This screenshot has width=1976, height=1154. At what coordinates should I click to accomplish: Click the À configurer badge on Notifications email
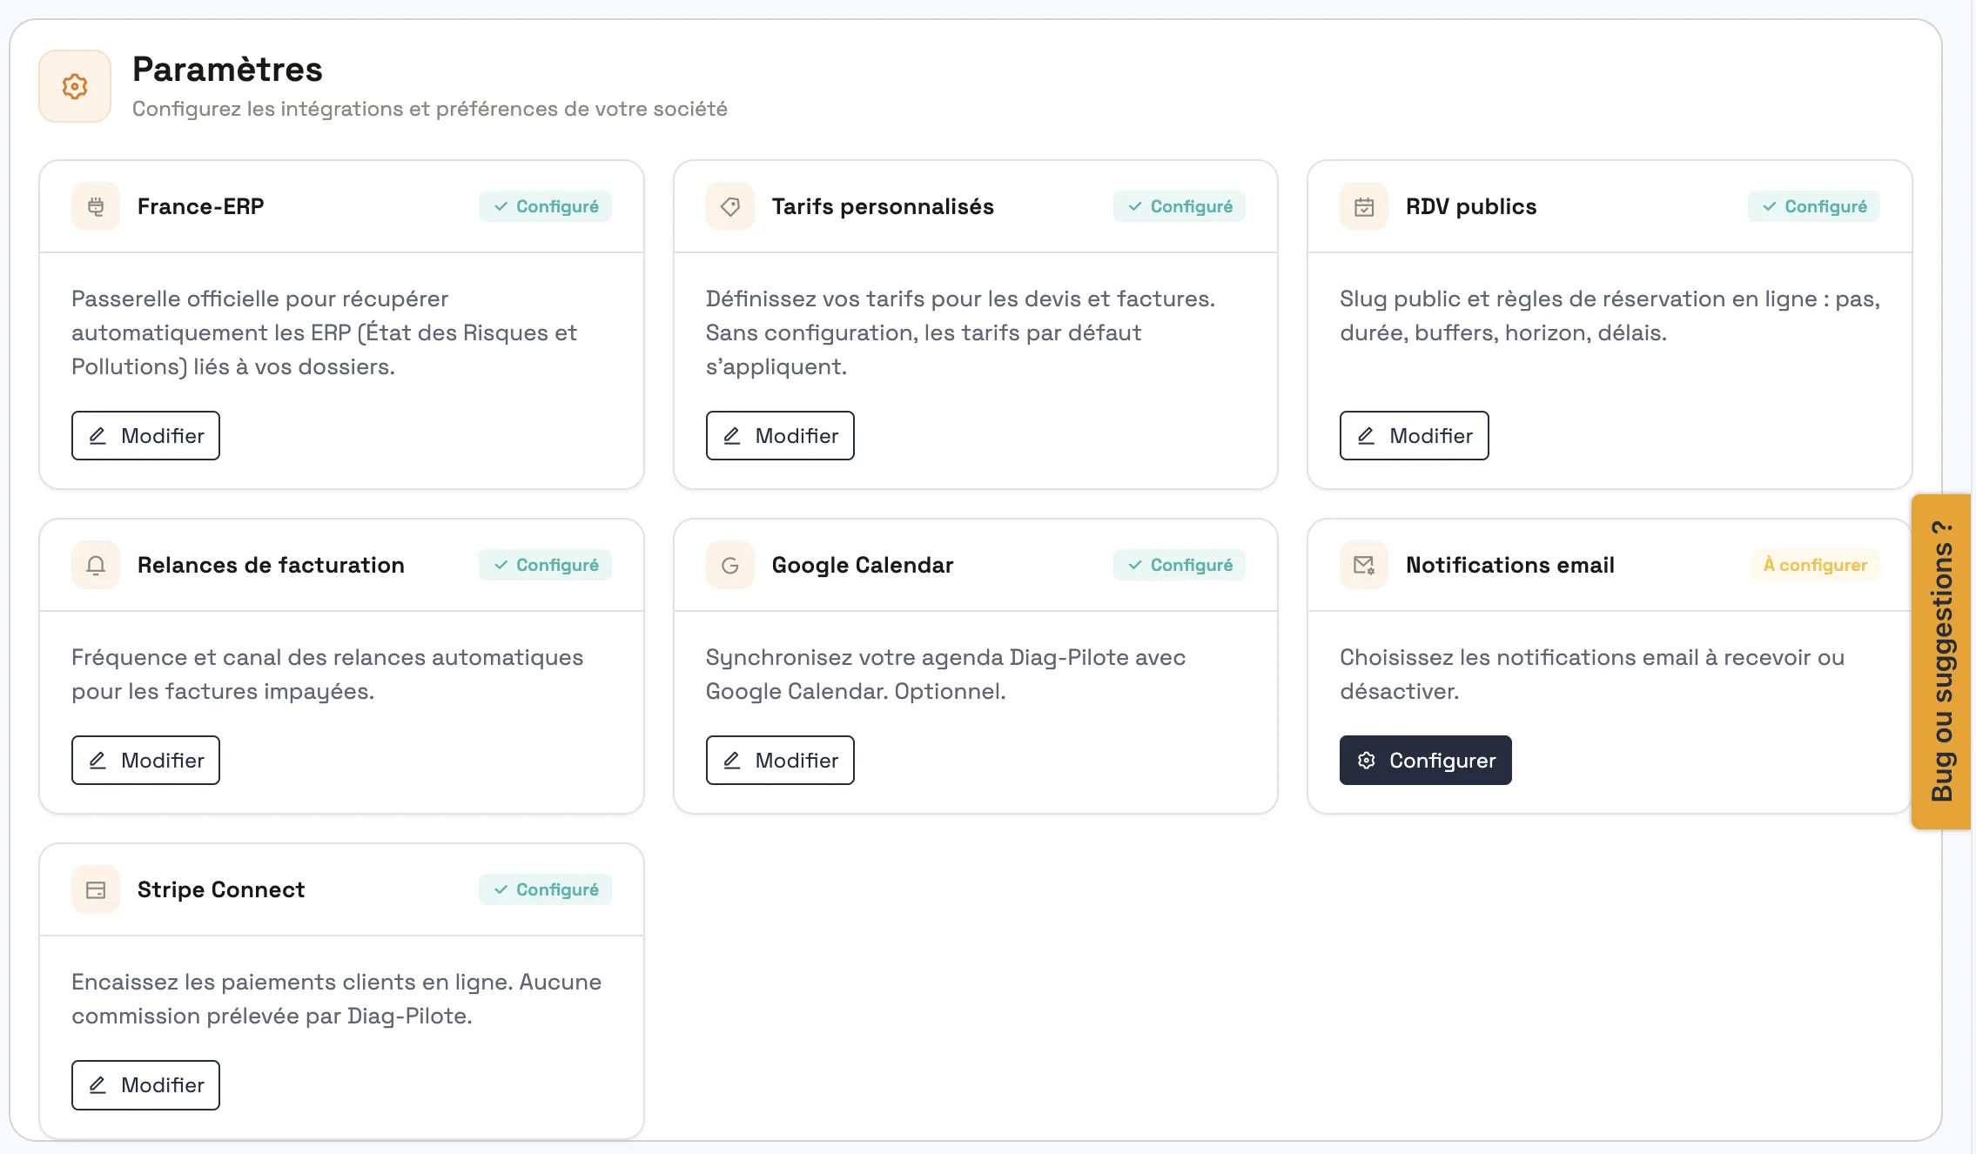[x=1815, y=565]
